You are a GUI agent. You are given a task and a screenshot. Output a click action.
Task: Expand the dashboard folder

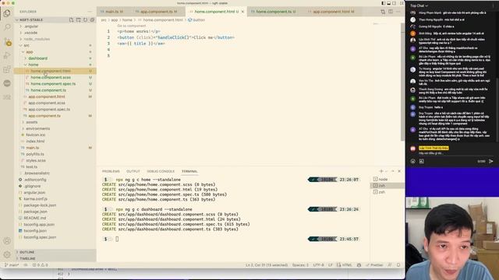37,58
